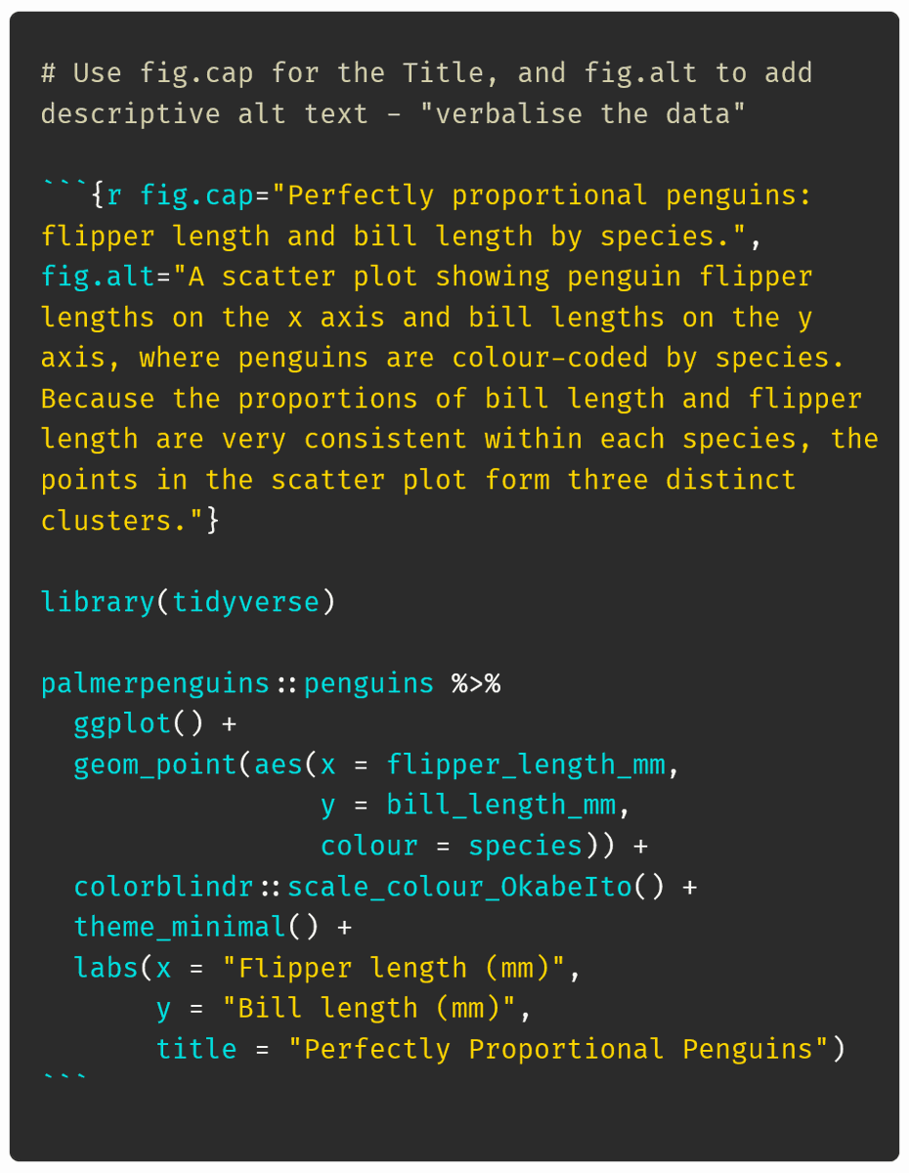The image size is (909, 1173).
Task: Click the "Perfectly Proportional Penguins" title string
Action: (x=557, y=1049)
